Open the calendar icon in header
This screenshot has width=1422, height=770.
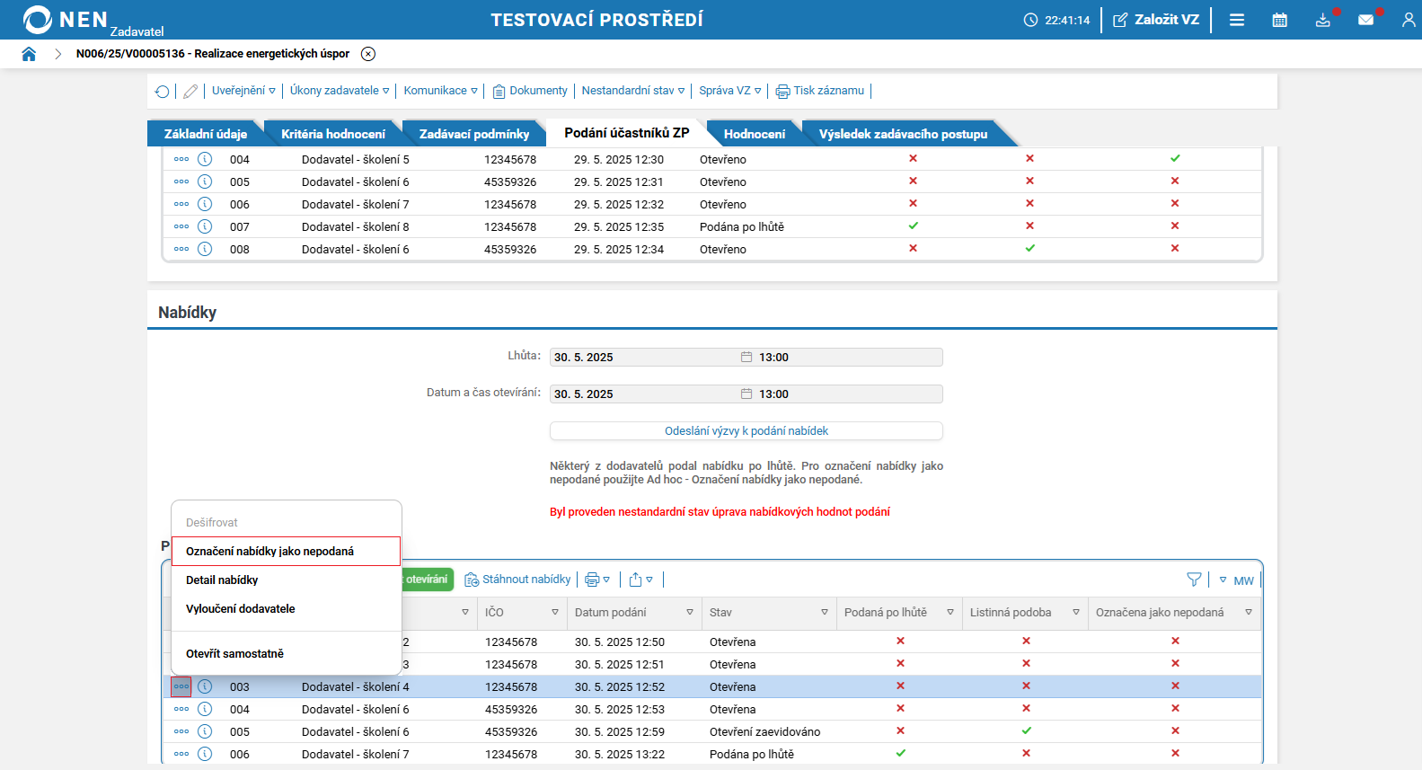tap(1279, 20)
